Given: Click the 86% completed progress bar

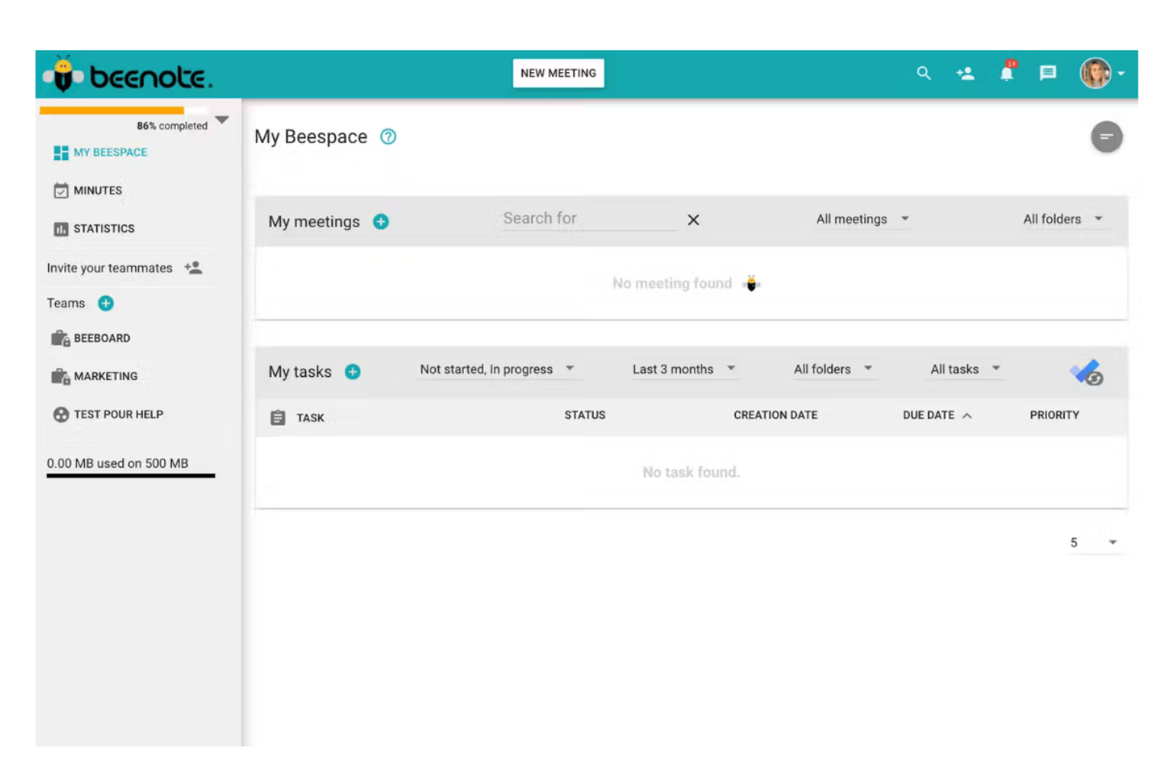Looking at the screenshot, I should coord(124,111).
